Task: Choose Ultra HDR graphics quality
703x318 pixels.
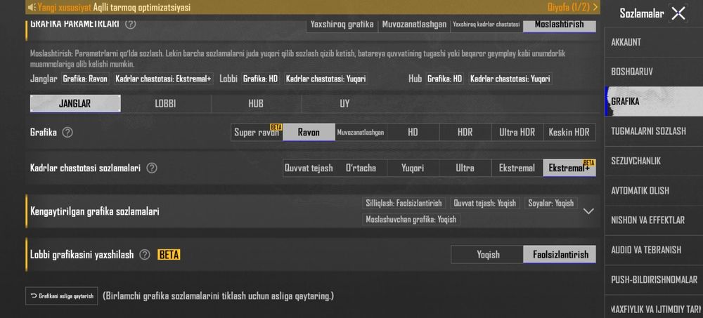Action: (517, 132)
